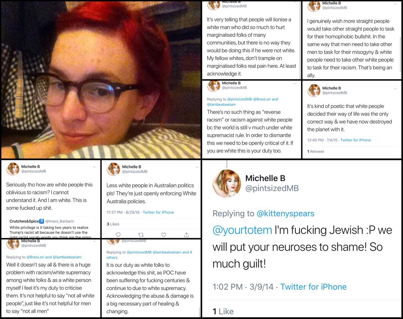Screen dimensions: 403x319
Task: Click the reply icon under Australian politics tweet
Action: point(118,235)
